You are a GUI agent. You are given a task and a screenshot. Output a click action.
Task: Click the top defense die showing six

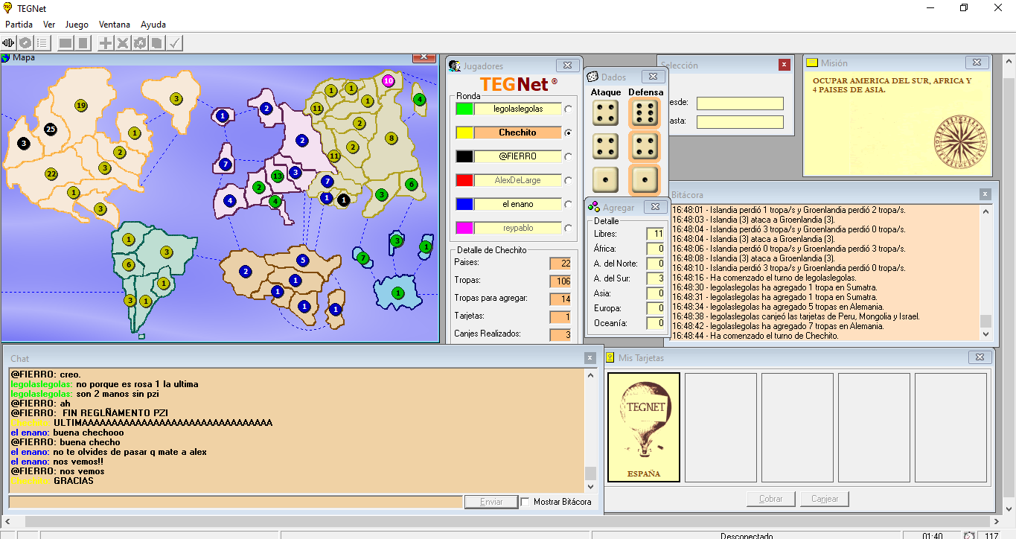coord(645,113)
